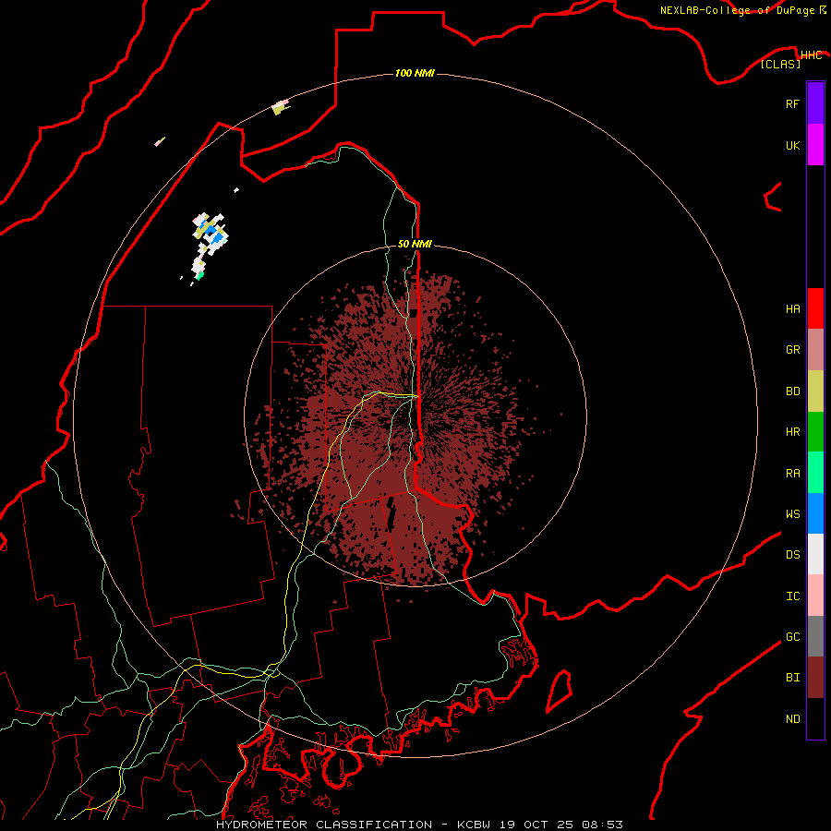Click the RF purple legend swatch
The width and height of the screenshot is (831, 831).
(815, 103)
